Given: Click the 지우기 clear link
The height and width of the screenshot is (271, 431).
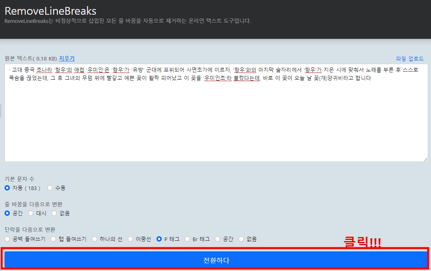Looking at the screenshot, I should (67, 58).
